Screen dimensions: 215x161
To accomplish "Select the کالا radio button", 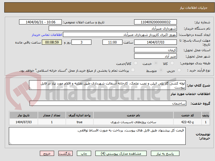I will [x=172, y=63].
